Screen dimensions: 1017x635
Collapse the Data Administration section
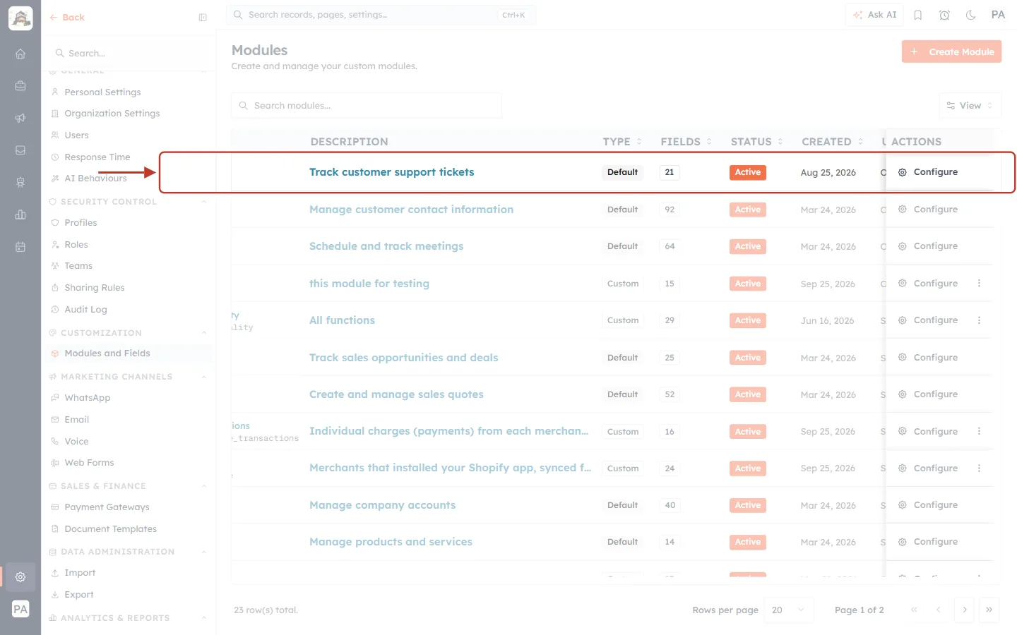pyautogui.click(x=204, y=552)
